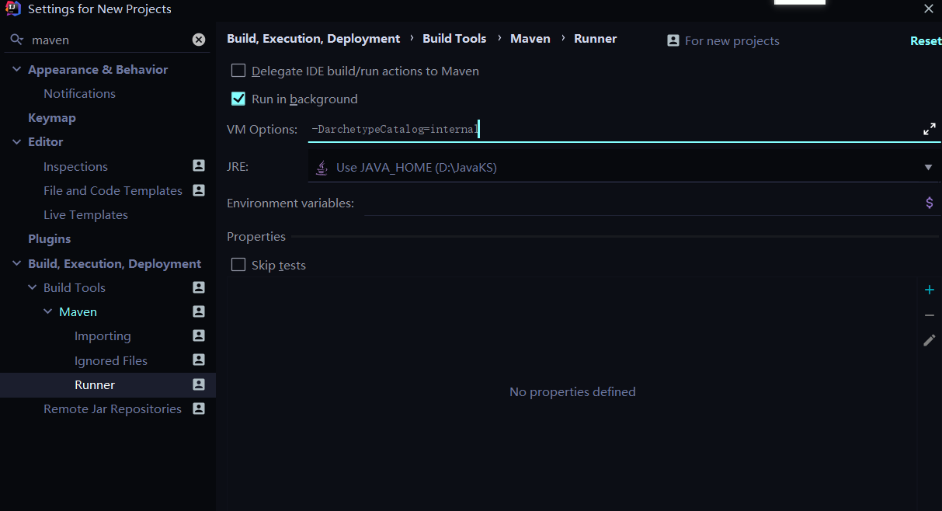942x511 pixels.
Task: Collapse Appearance & Behavior section
Action: (x=17, y=69)
